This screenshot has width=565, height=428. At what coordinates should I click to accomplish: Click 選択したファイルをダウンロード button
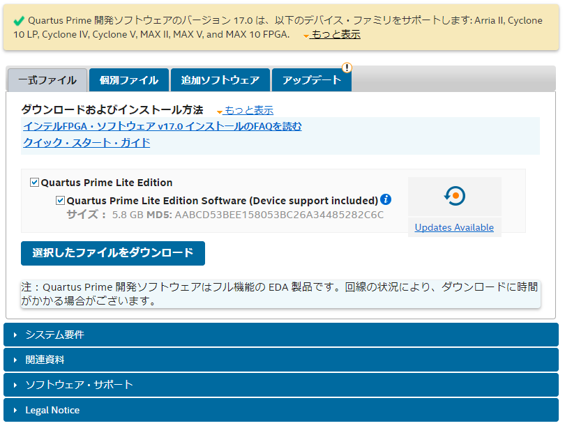(113, 253)
